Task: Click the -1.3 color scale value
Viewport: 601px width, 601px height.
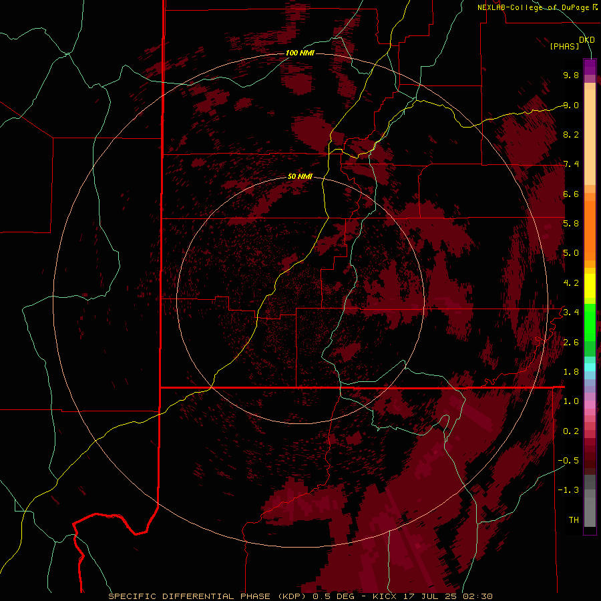Action: point(568,490)
